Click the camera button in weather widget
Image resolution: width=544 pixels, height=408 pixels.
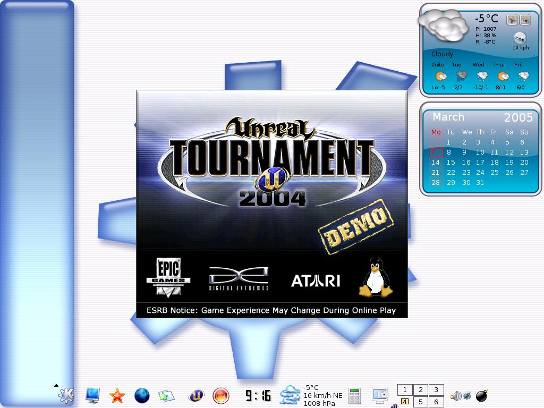pos(525,20)
